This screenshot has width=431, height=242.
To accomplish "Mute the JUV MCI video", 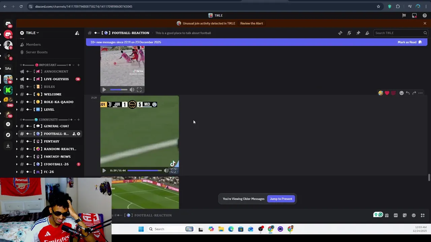I will [166, 170].
